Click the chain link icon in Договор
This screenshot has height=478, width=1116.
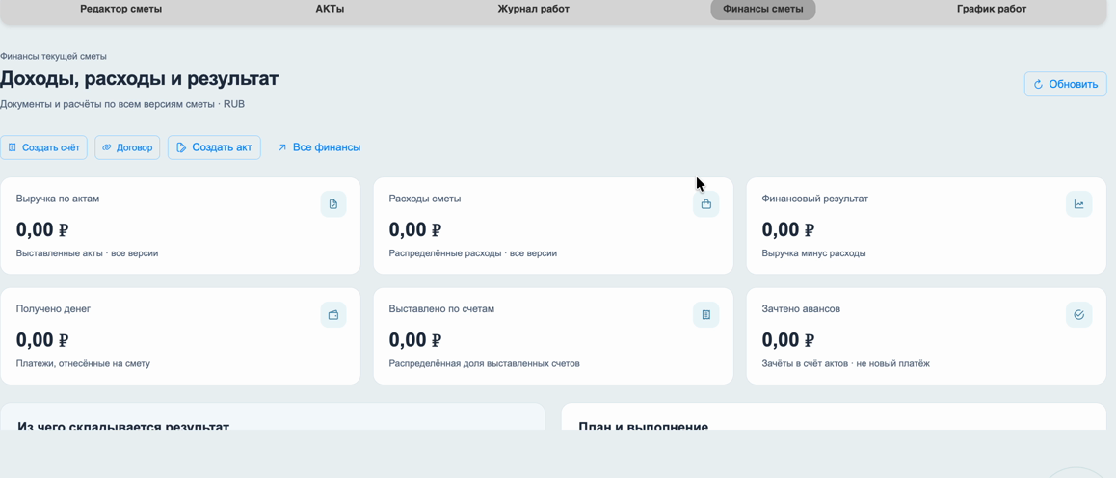click(x=107, y=147)
